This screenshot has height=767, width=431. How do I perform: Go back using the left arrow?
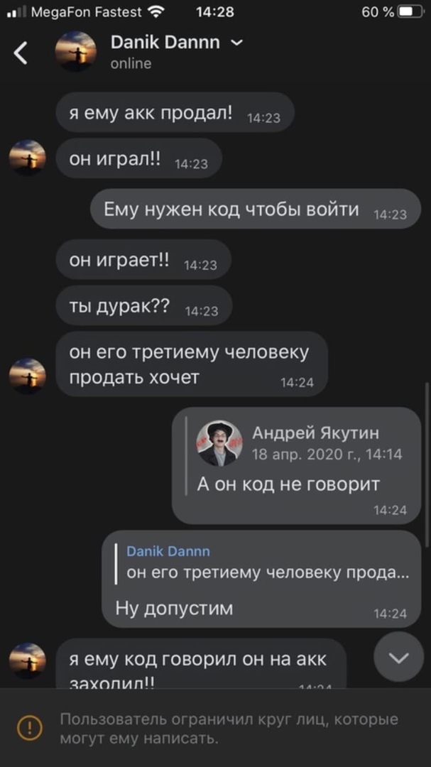pyautogui.click(x=21, y=53)
